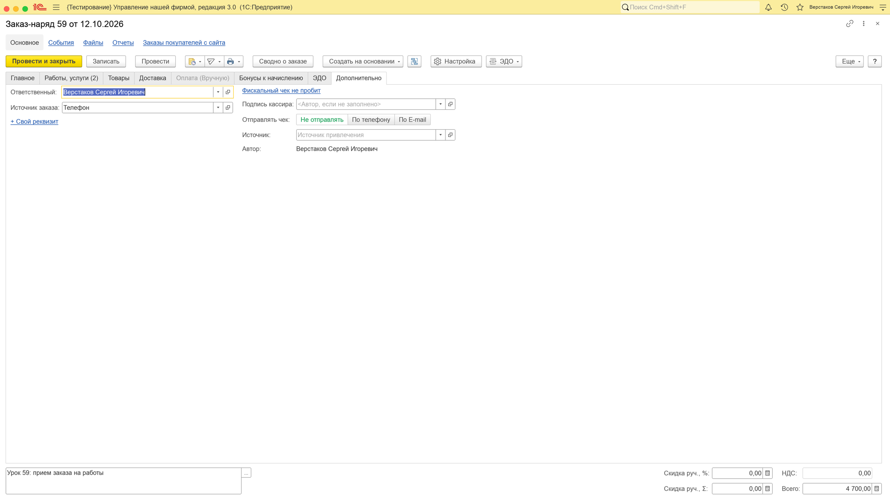Open the notifications bell icon
This screenshot has height=500, width=890.
click(x=768, y=7)
